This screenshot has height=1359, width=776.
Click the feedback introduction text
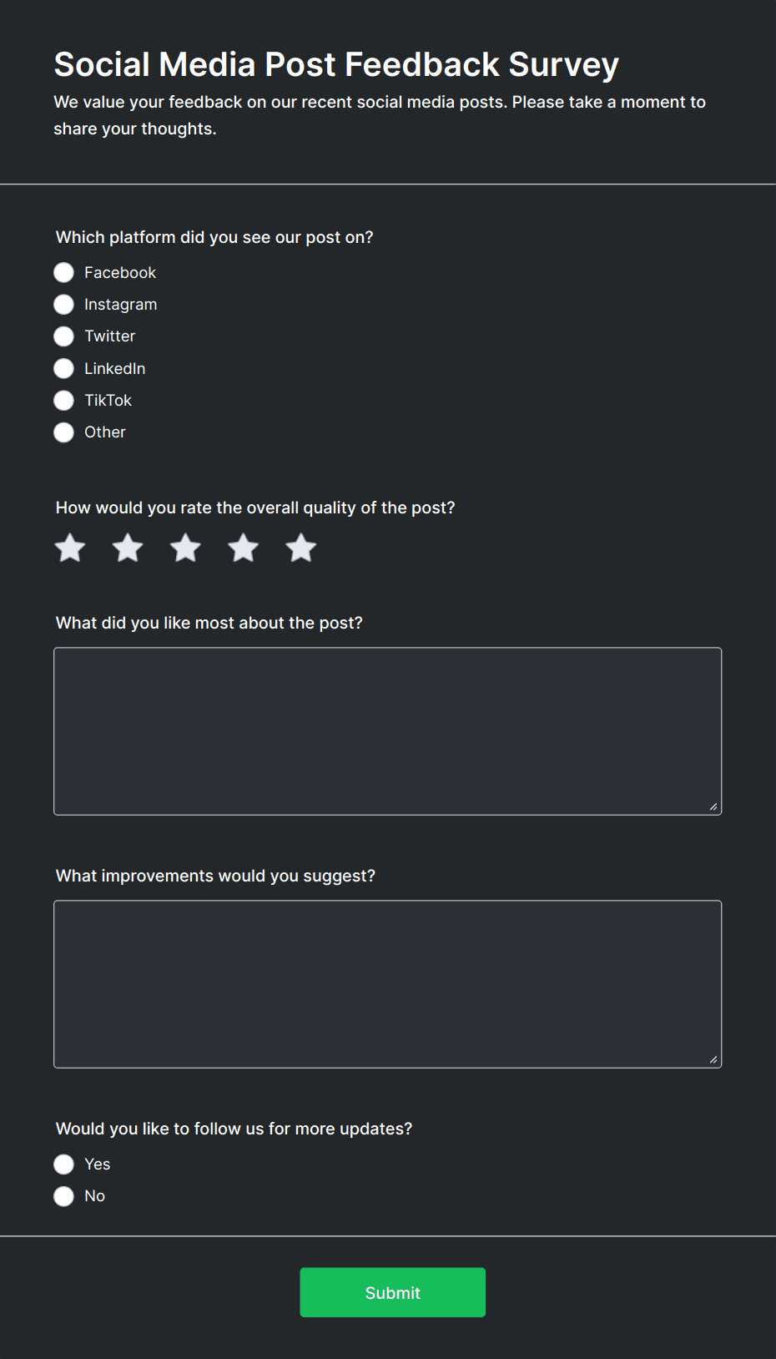click(x=380, y=114)
